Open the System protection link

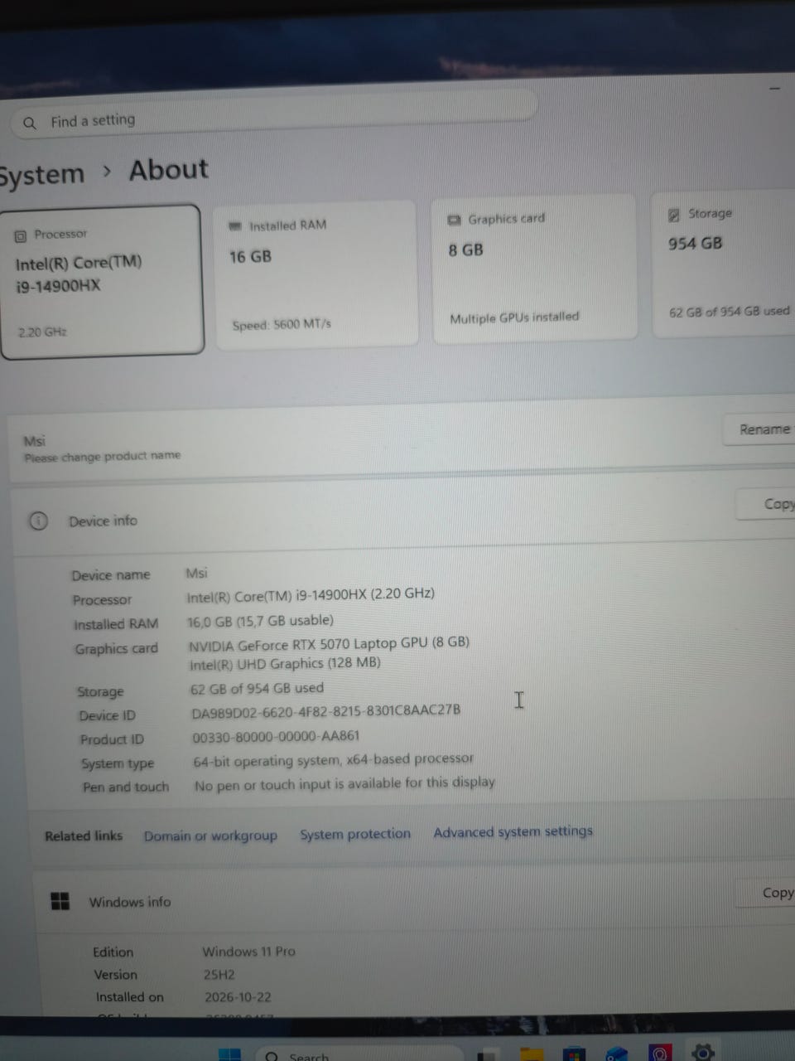pyautogui.click(x=355, y=834)
